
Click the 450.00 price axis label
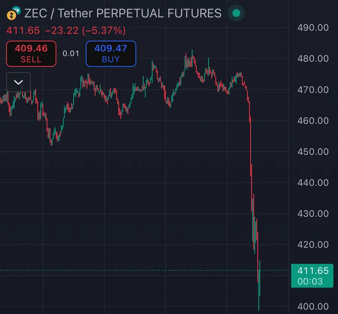click(x=313, y=152)
